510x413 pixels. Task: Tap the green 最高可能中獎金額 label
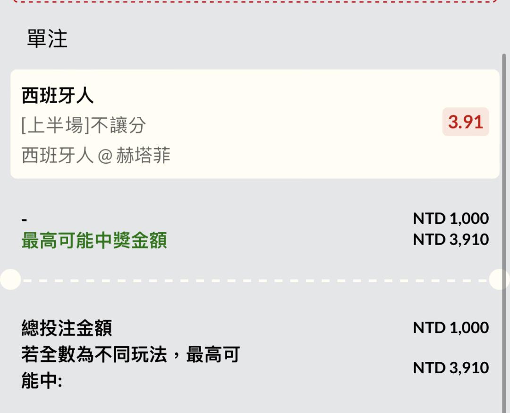click(94, 241)
